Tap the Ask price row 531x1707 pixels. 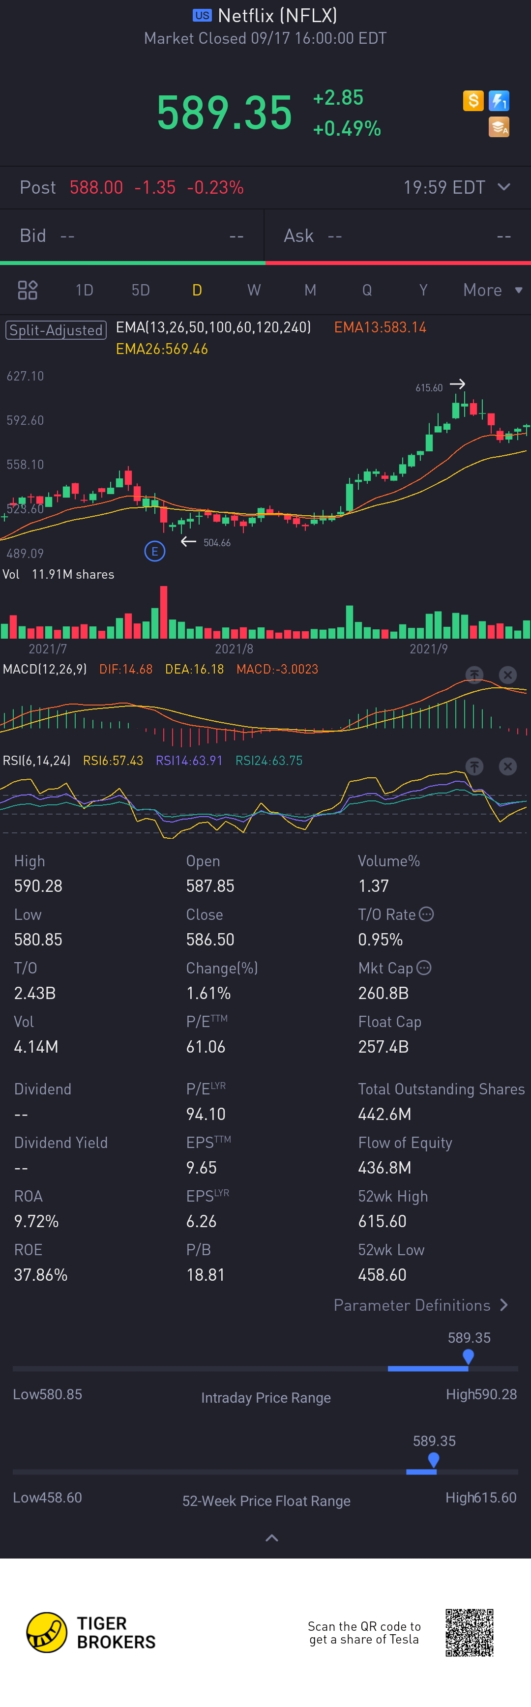tap(398, 236)
